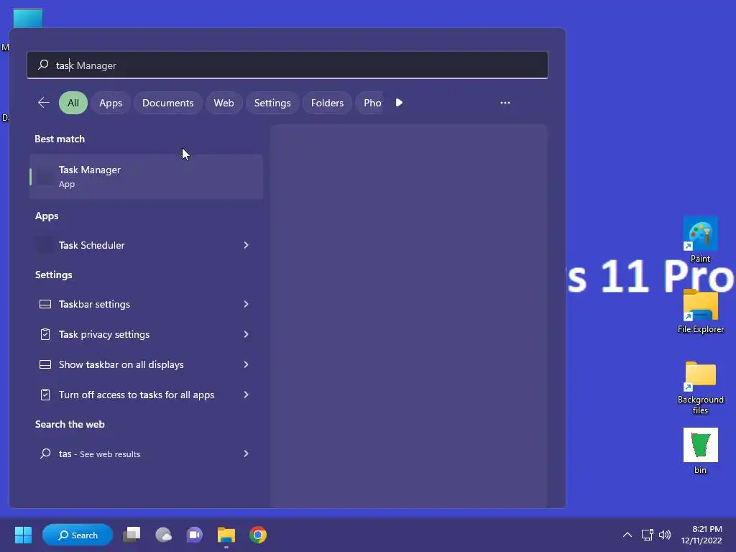Screen dimensions: 736x552
Task: Open Turn off access to tasks setting
Action: tap(146, 395)
